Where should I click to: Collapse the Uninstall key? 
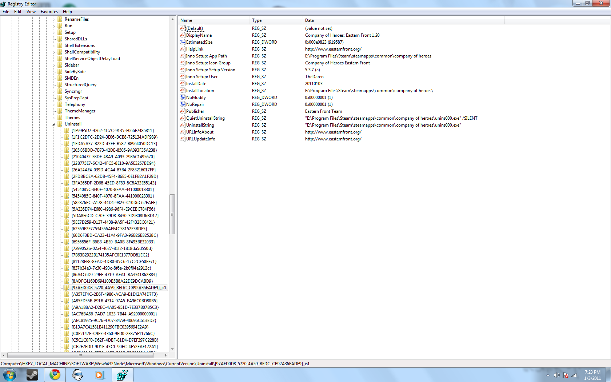point(53,124)
